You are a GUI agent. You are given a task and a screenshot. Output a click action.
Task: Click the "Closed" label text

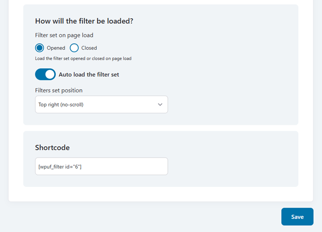89,48
